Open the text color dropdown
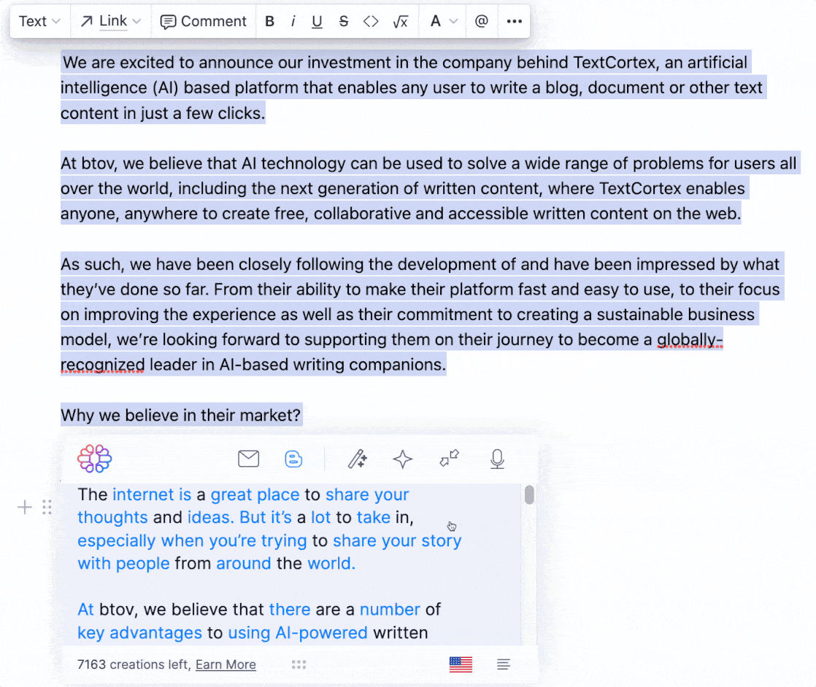Screen dimensions: 816x687 pos(443,21)
